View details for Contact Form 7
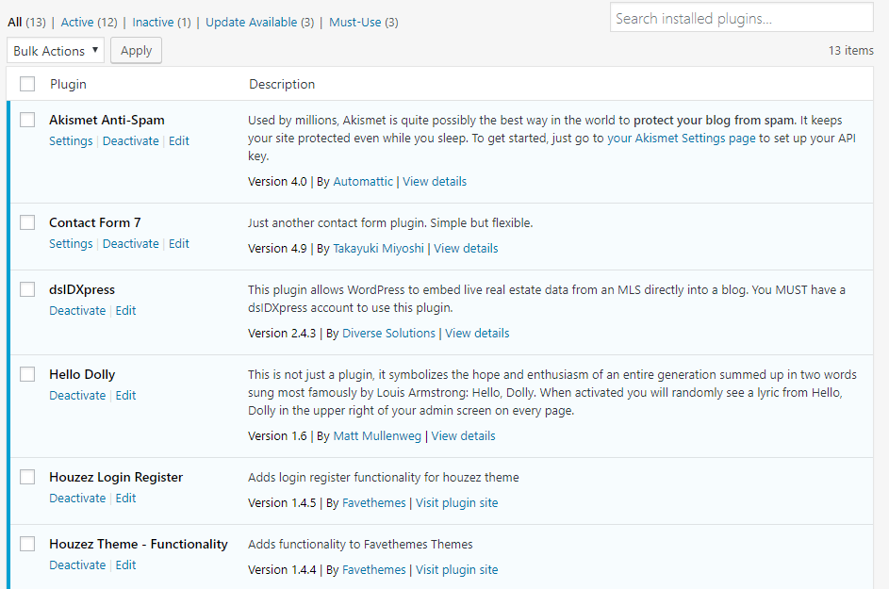The height and width of the screenshot is (589, 889). tap(466, 248)
